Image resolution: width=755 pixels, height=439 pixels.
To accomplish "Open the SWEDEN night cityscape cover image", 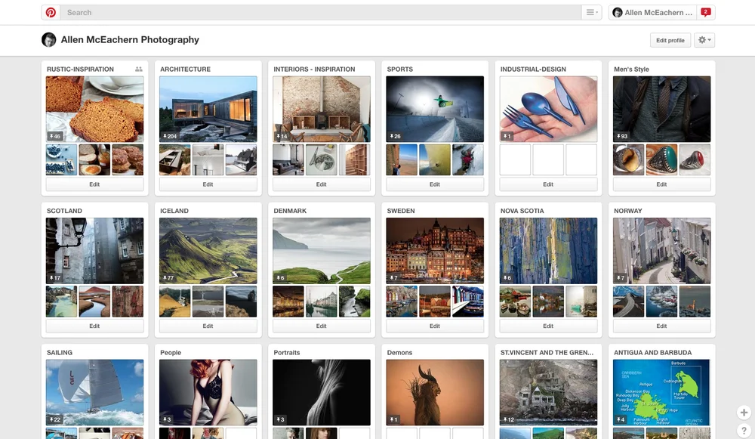I will [435, 251].
